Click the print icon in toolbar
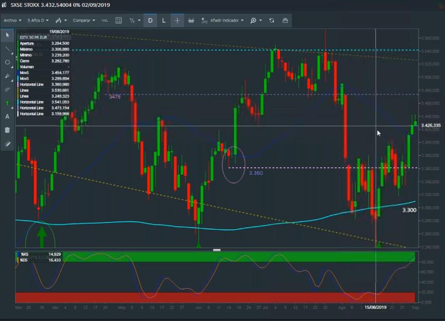Screen dimensions: 445x321 click(x=285, y=21)
